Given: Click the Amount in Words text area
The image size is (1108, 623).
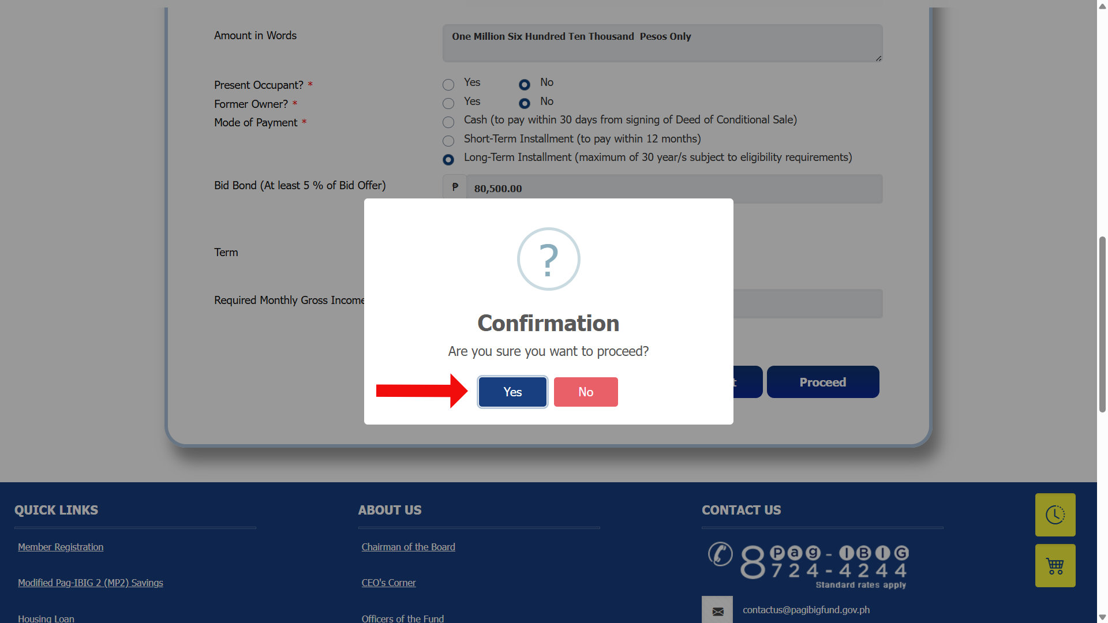Looking at the screenshot, I should 662,43.
